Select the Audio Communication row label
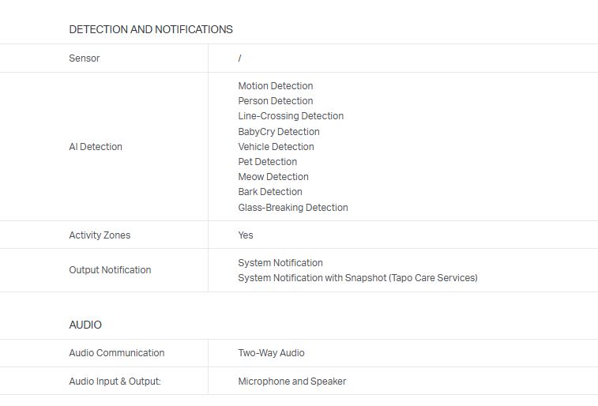Viewport: 598px width, 406px height. [x=117, y=353]
